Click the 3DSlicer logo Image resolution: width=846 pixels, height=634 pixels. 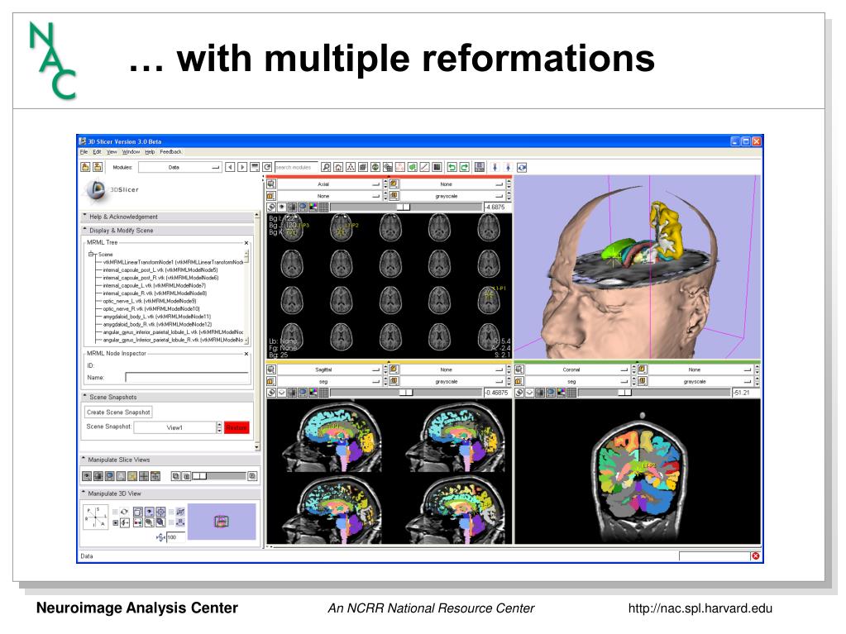point(111,190)
